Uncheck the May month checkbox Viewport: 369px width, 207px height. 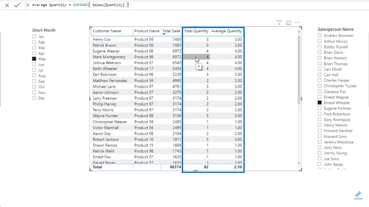(x=34, y=59)
